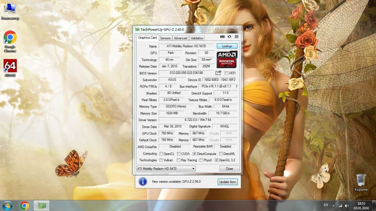
Task: Click the PCIe x16 1.1 bus interface value
Action: (x=216, y=86)
